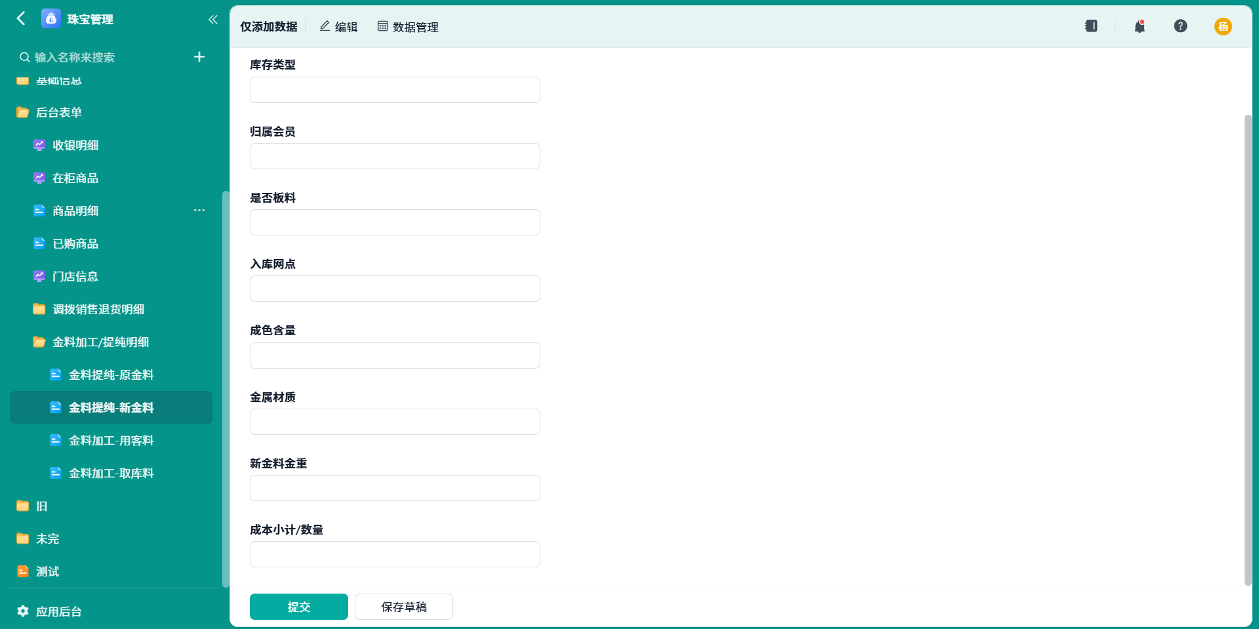The width and height of the screenshot is (1259, 629).
Task: Click the 数据管理 table icon
Action: coord(383,26)
